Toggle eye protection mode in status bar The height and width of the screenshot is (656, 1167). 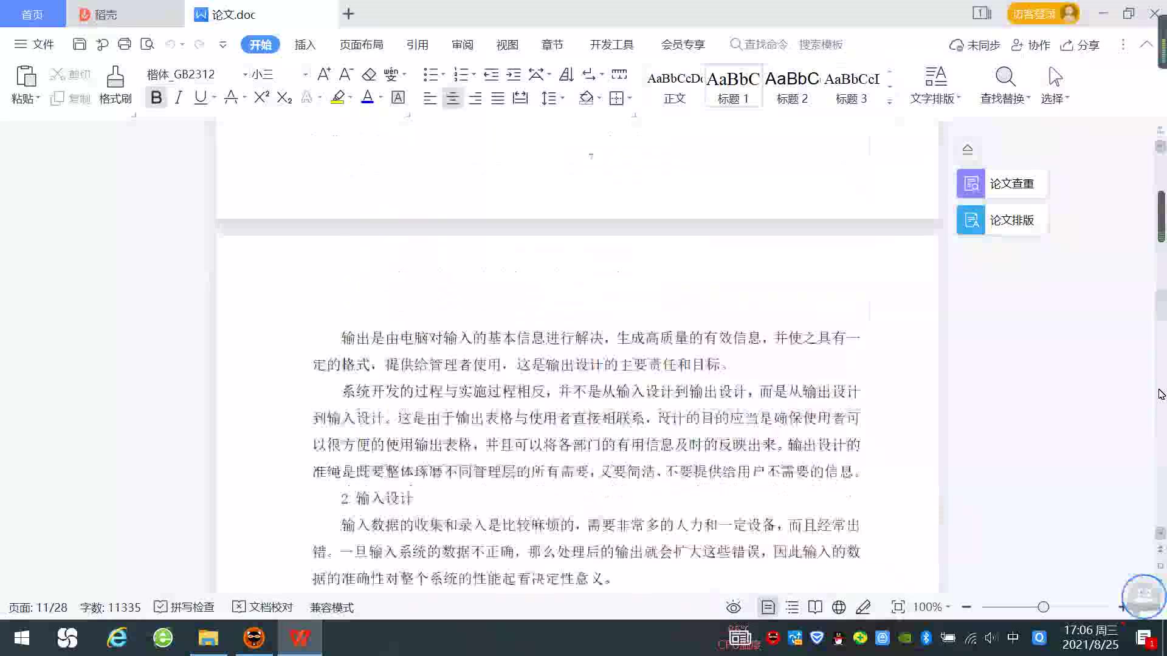[x=734, y=607]
